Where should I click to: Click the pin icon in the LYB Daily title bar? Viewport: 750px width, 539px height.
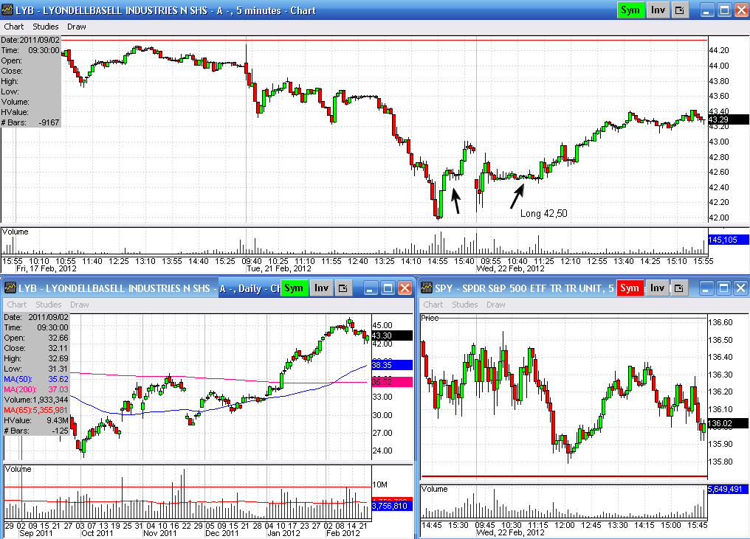(344, 288)
